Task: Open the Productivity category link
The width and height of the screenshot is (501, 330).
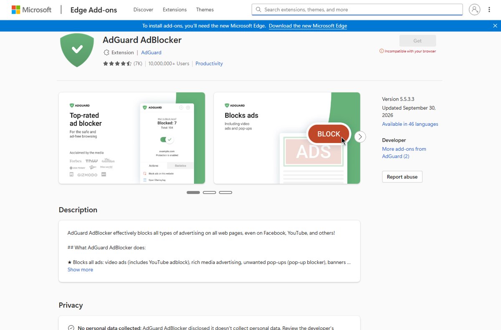Action: click(209, 63)
